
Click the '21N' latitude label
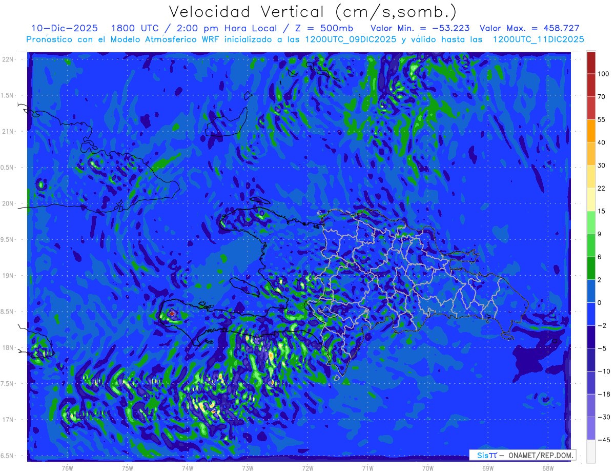[x=9, y=131]
